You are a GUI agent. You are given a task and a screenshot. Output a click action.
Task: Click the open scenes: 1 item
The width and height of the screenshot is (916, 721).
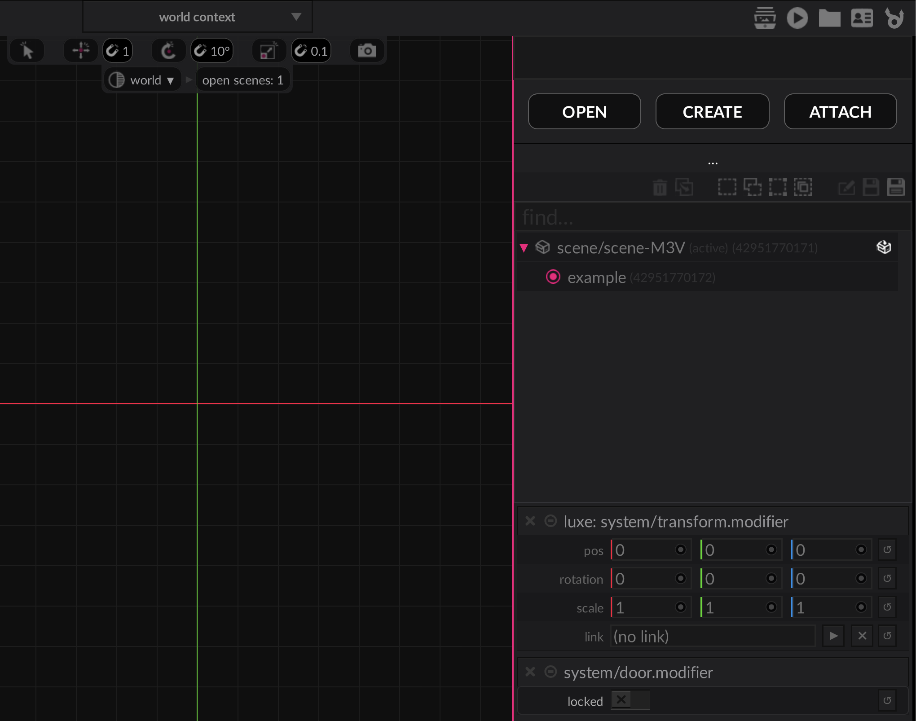242,80
